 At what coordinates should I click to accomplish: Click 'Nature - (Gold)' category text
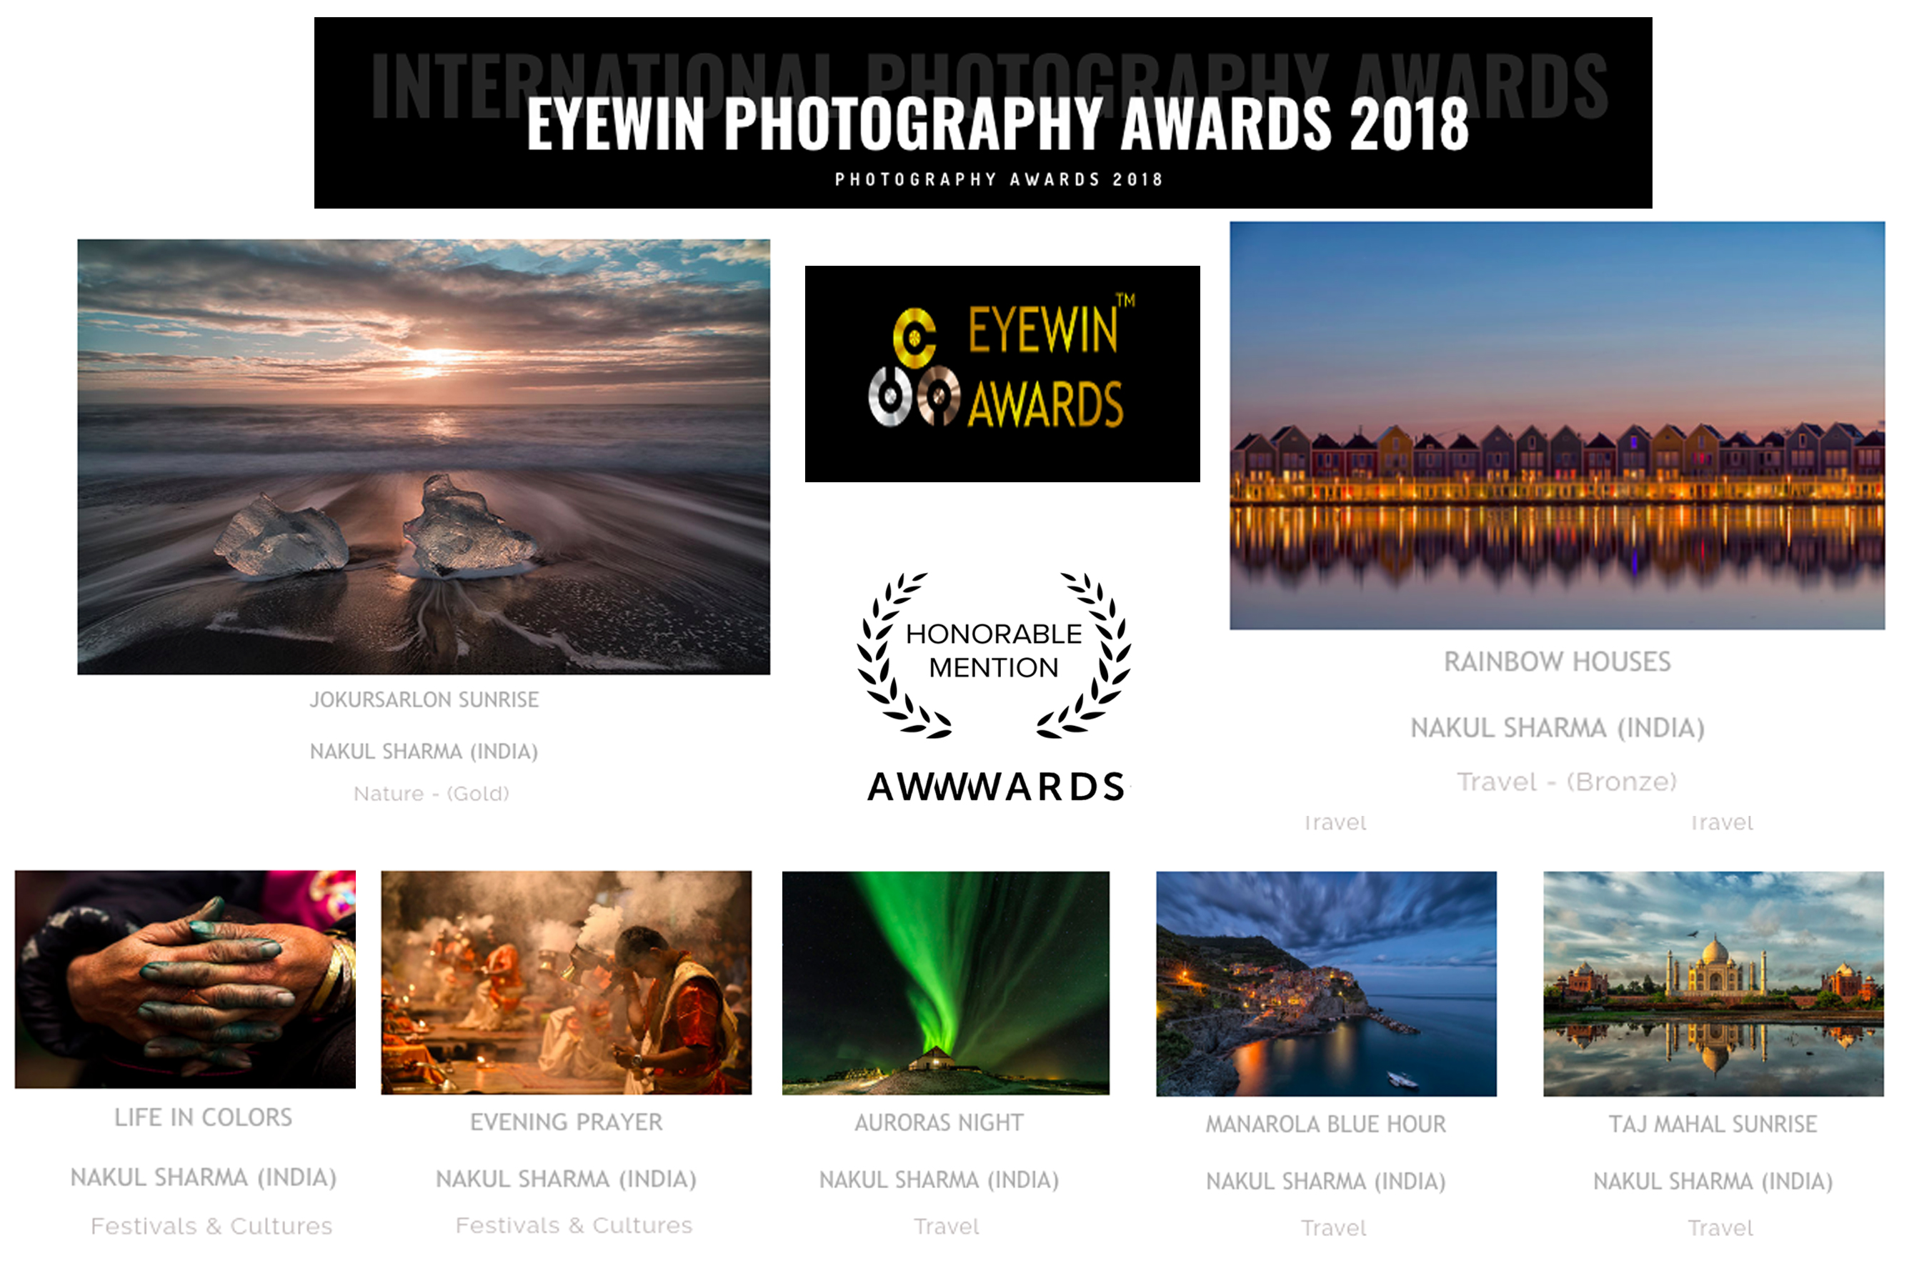[x=432, y=793]
